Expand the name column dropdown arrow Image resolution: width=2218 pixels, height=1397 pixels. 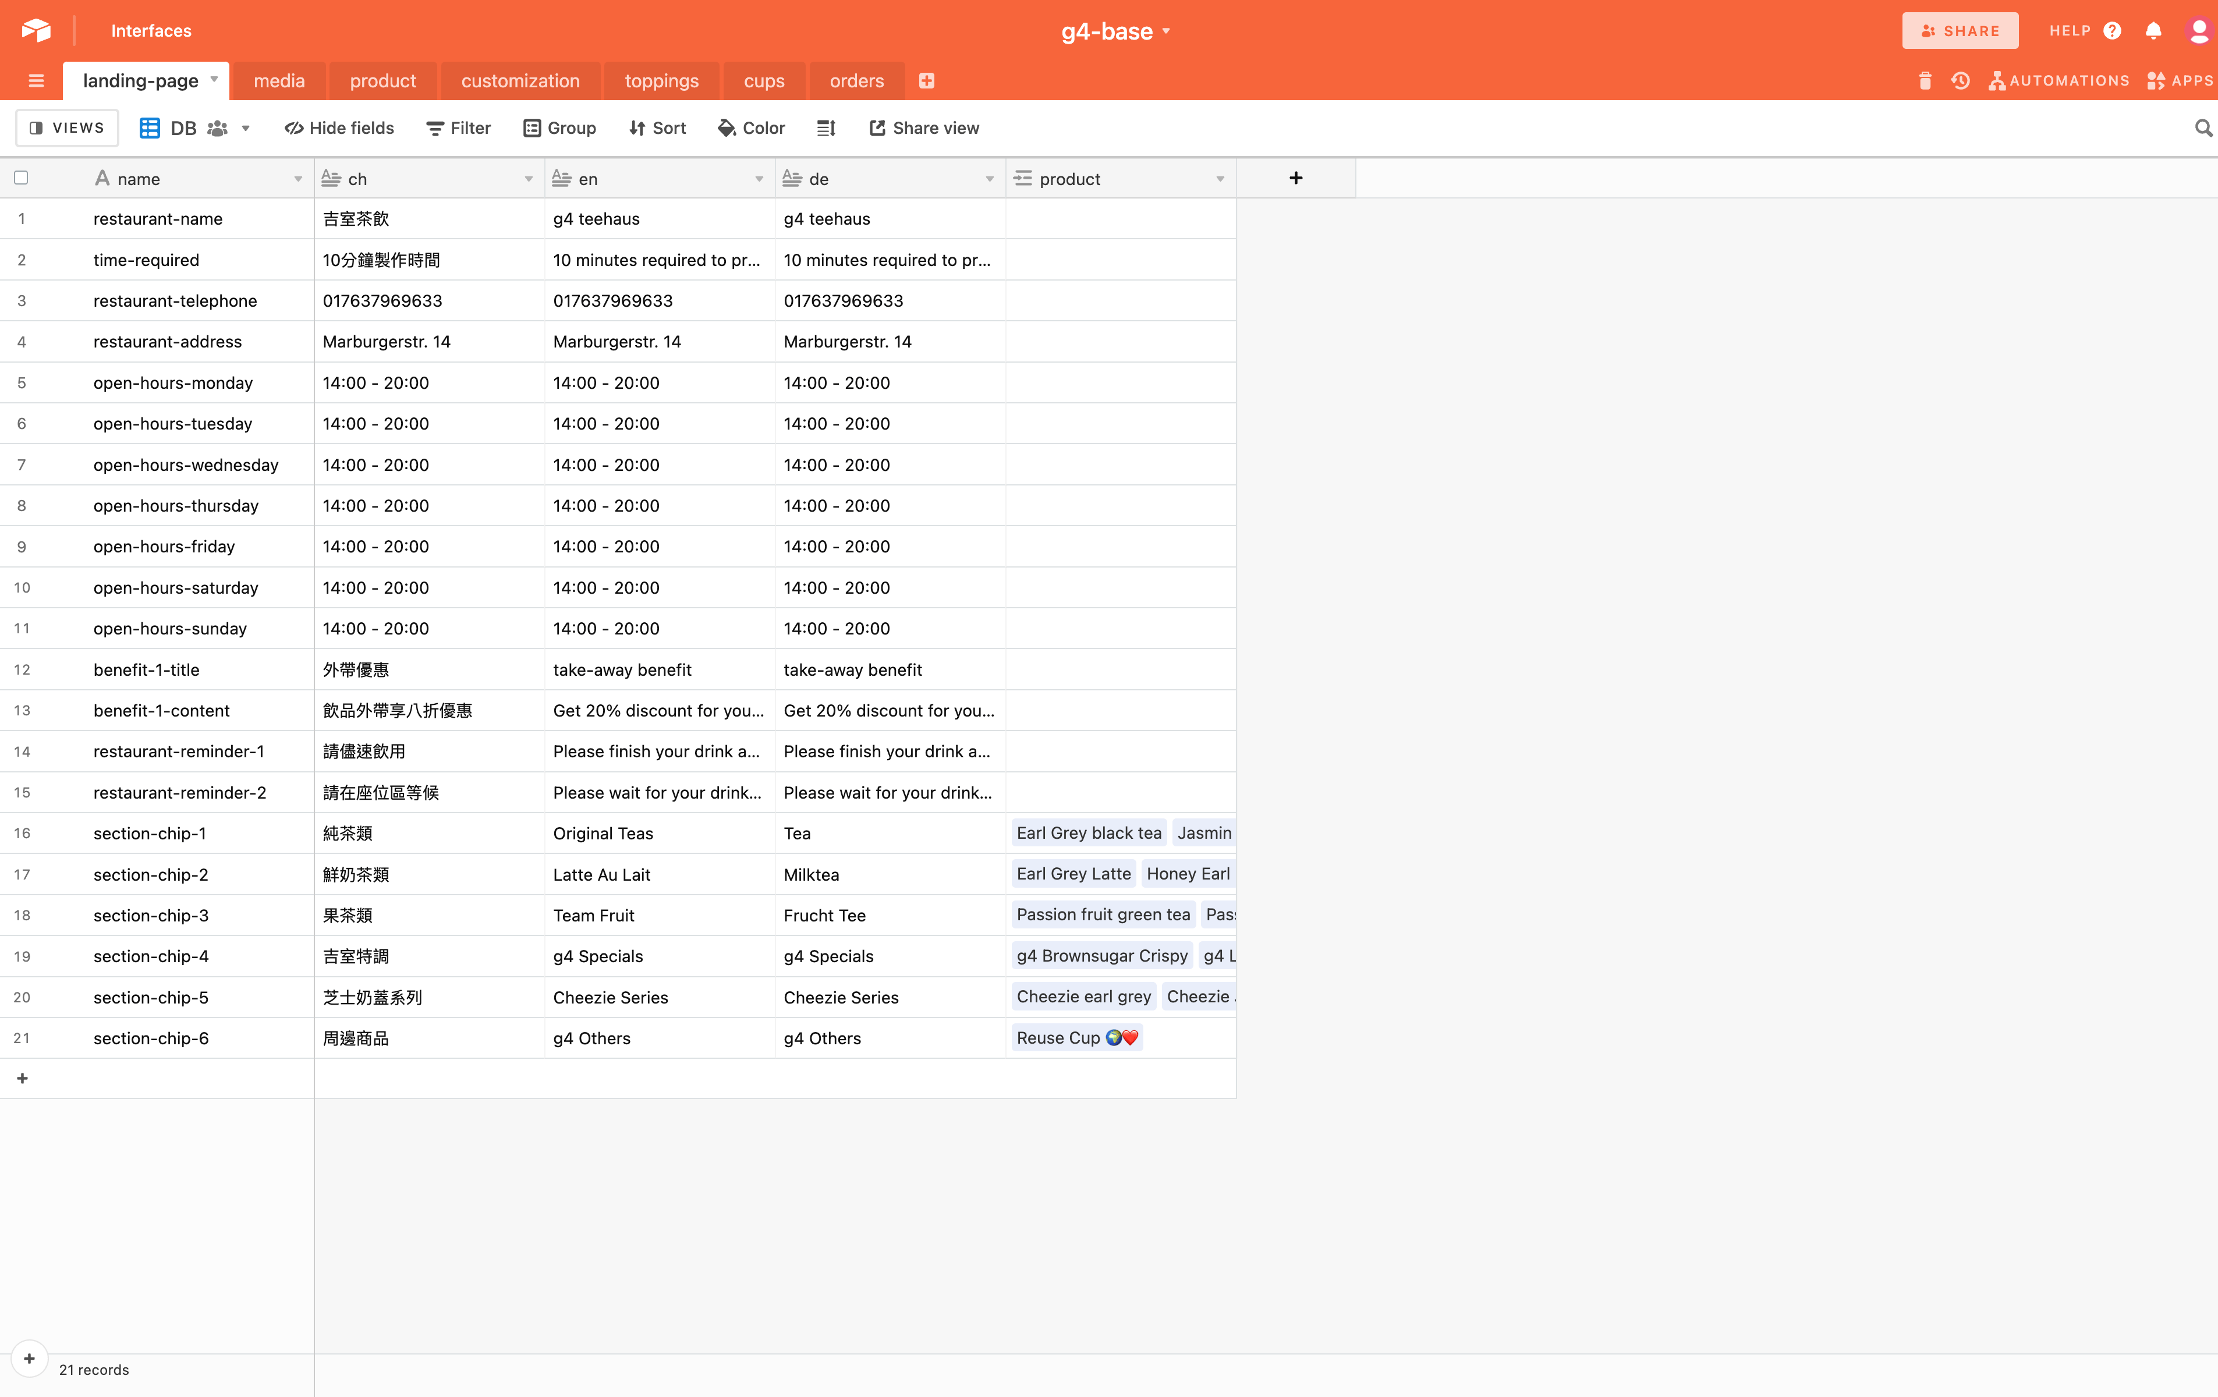297,179
